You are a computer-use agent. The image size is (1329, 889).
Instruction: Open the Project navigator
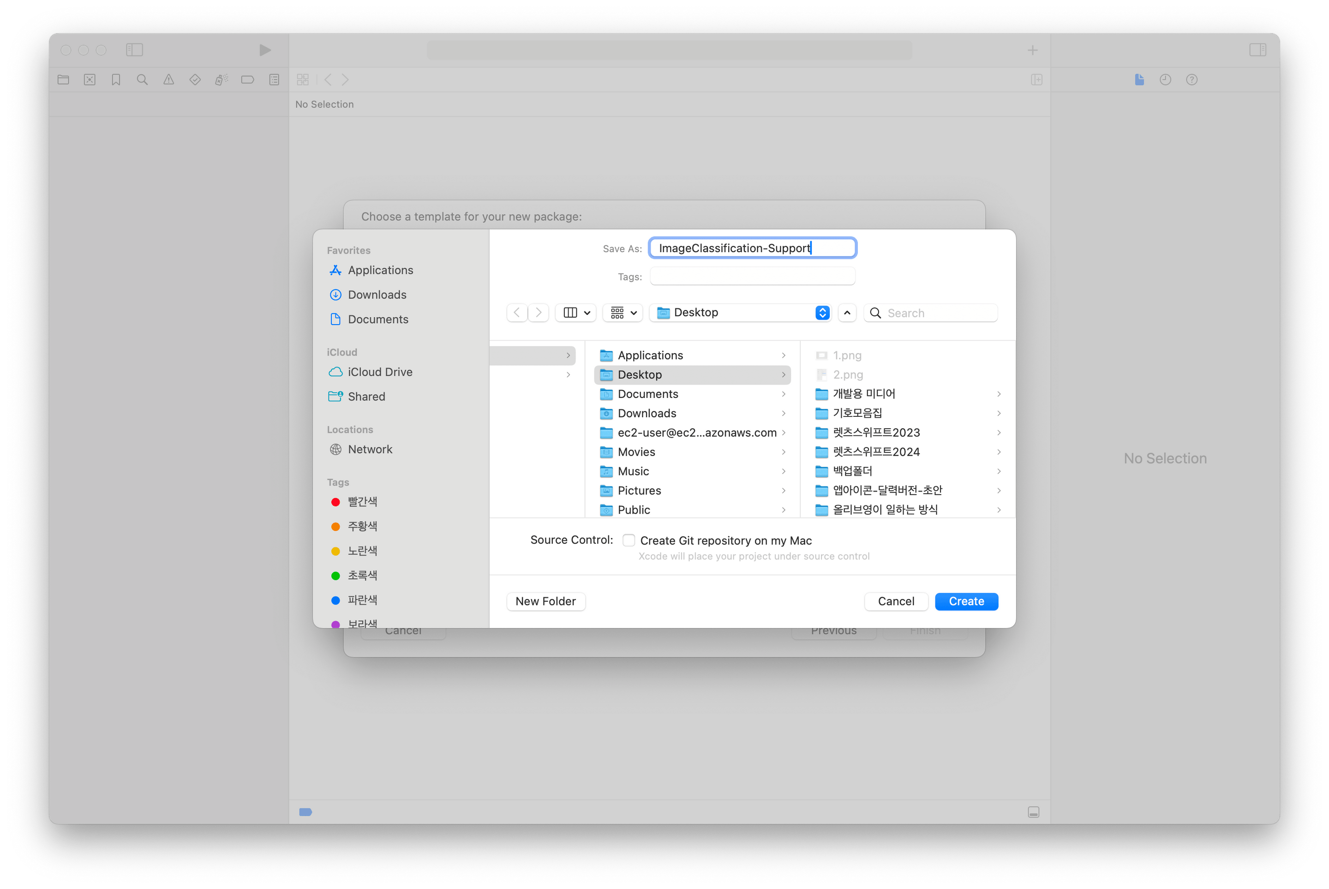click(63, 79)
